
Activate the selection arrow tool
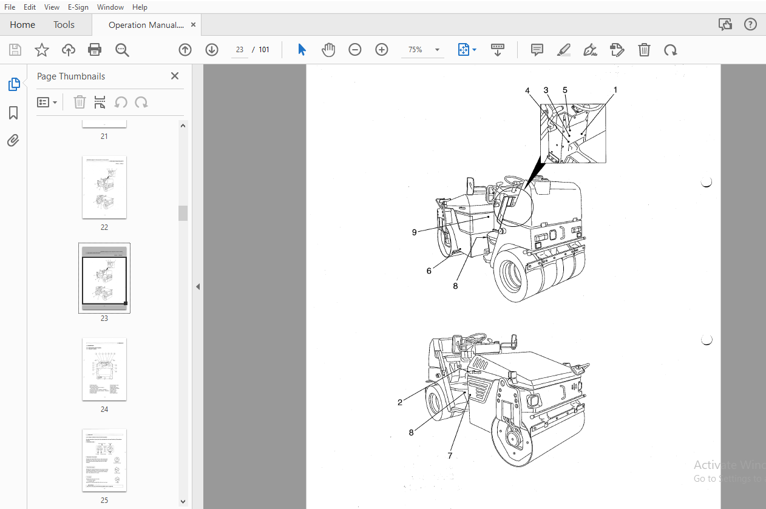click(x=302, y=50)
